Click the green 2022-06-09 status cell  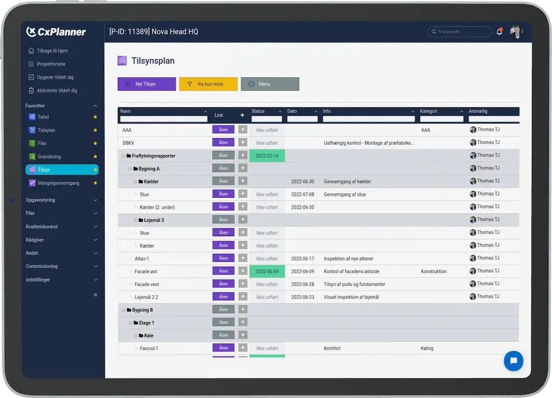(x=267, y=271)
